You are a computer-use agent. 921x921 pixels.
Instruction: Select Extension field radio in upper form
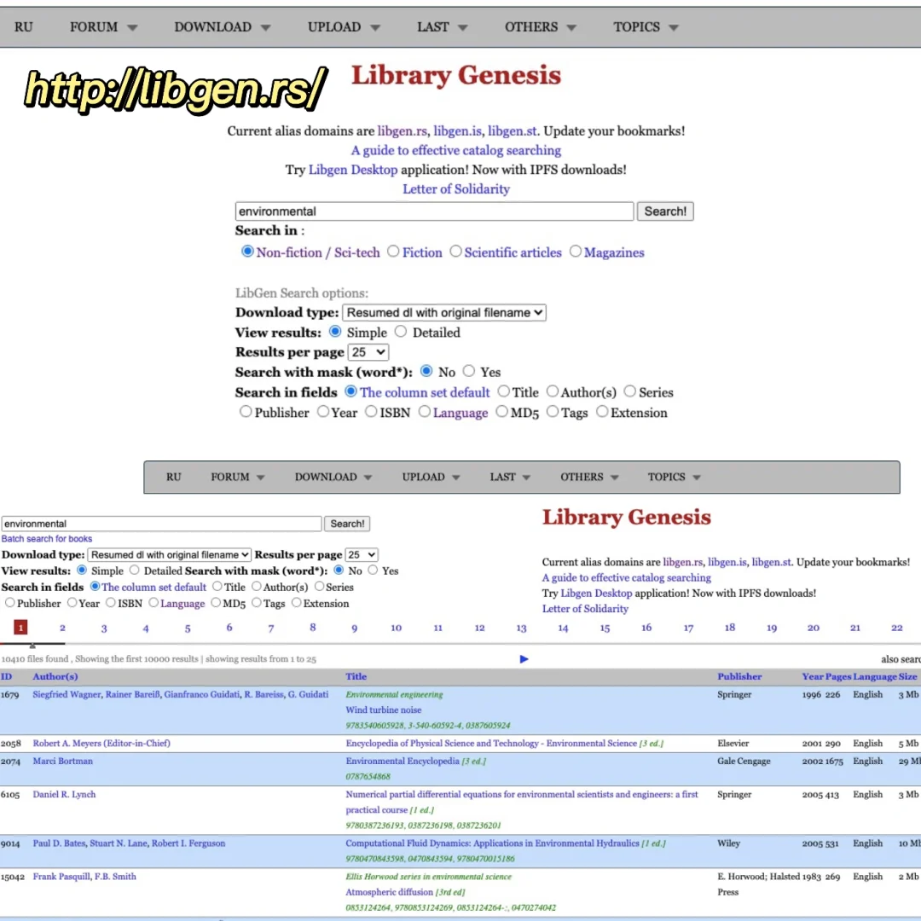pos(602,412)
